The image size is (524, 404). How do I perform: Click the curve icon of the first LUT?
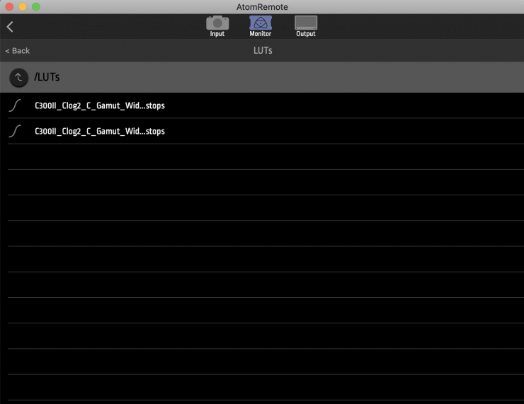16,106
